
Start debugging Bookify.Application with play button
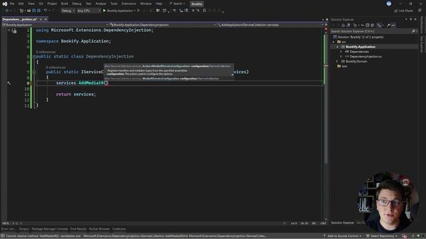click(118, 11)
